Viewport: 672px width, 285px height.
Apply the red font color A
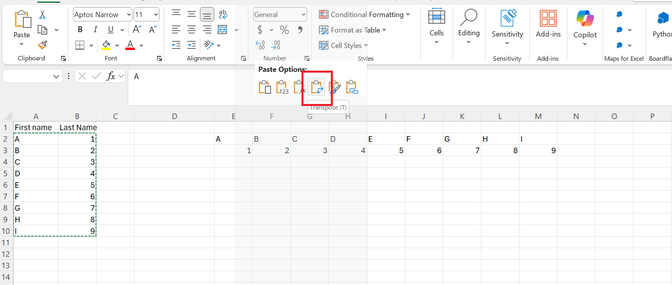130,45
